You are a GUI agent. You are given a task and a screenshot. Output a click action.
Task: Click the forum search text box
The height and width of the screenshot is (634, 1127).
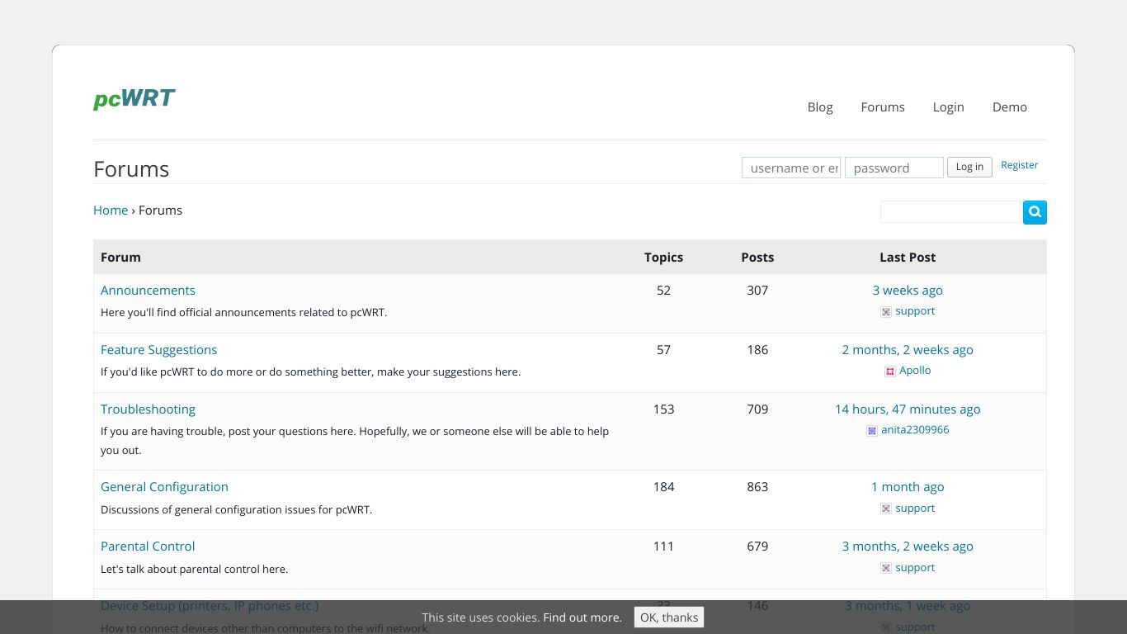point(950,211)
